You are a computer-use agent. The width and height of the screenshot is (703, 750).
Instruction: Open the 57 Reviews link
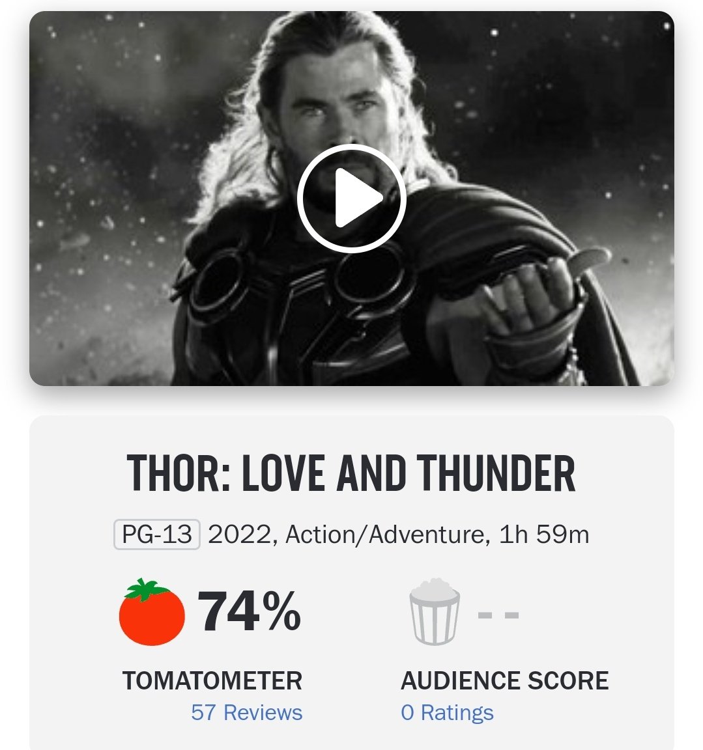coord(246,712)
